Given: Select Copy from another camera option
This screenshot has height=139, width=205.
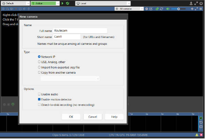Looking at the screenshot, I should 39,72.
